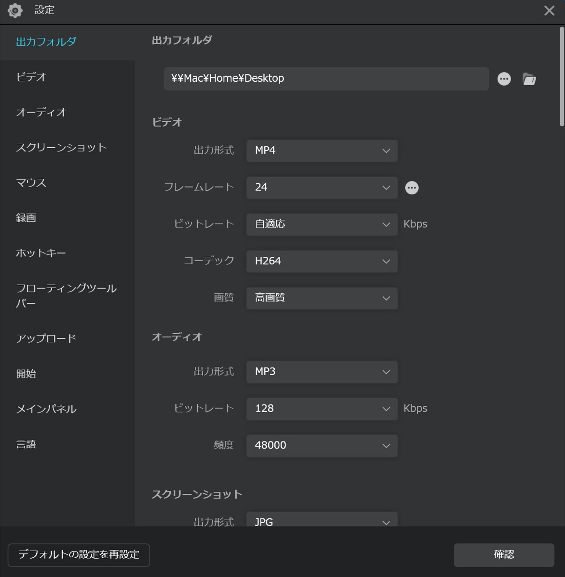
Task: Select 出力フォルダ in the sidebar
Action: click(67, 42)
